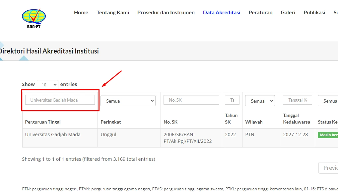Open the Home menu

[81, 13]
